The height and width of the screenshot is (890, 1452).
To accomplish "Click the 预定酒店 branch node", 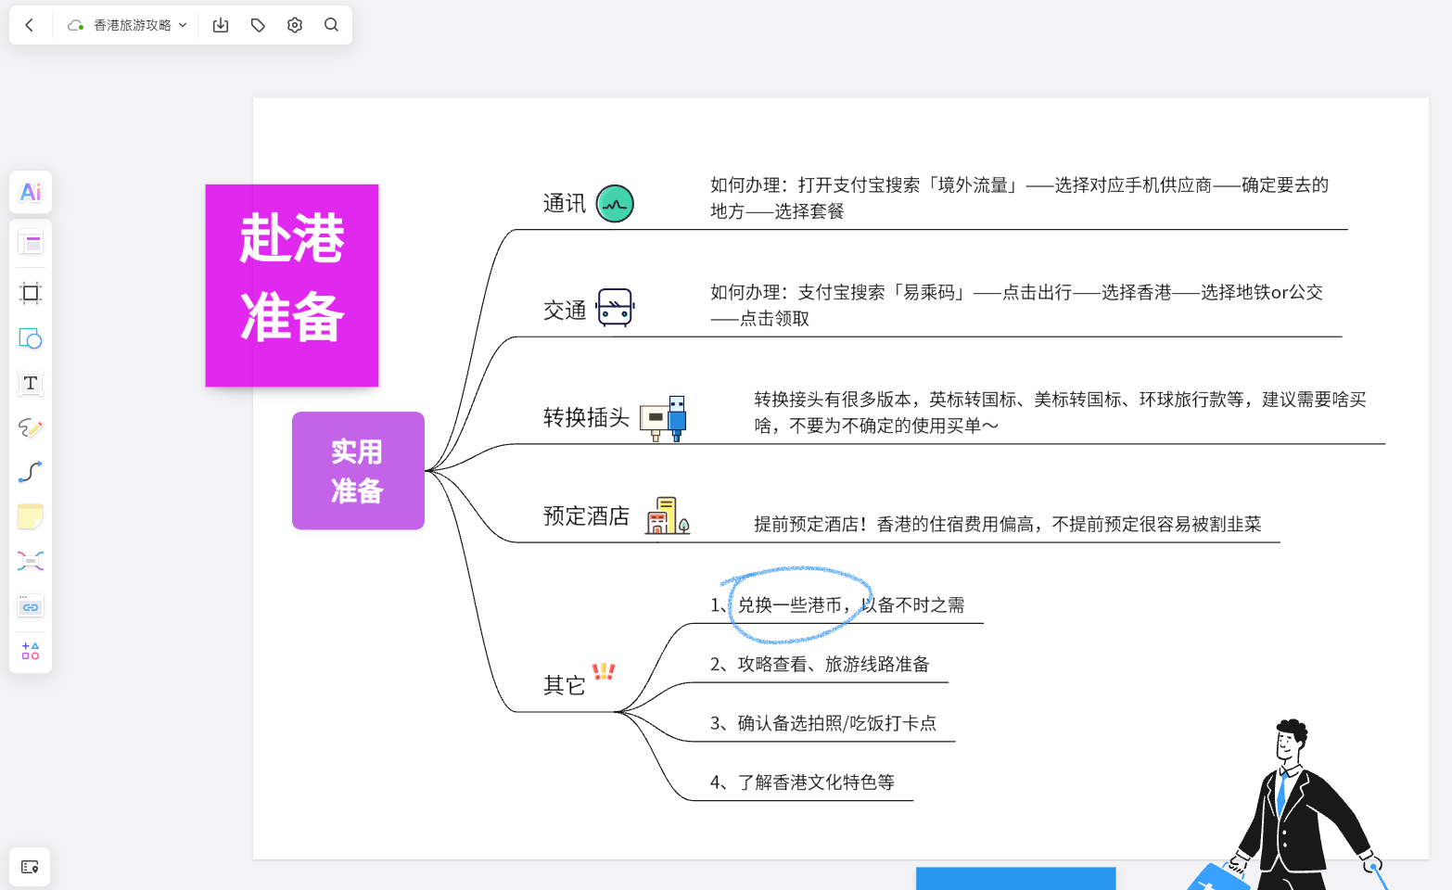I will tap(586, 516).
